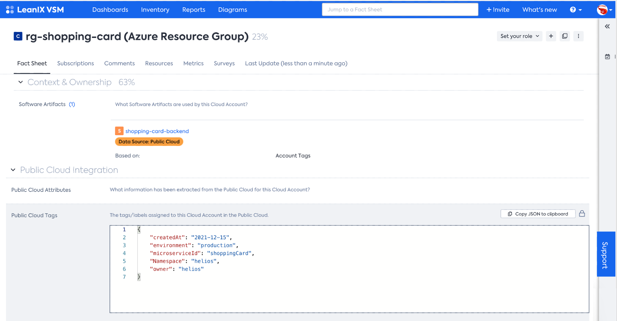Image resolution: width=617 pixels, height=321 pixels.
Task: Click the "microserviceId": "shoppingCard" line
Action: [202, 253]
